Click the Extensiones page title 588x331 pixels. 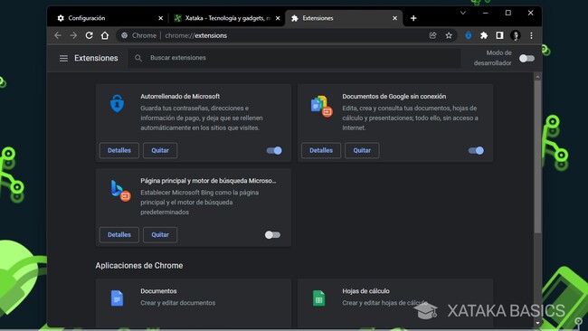96,58
